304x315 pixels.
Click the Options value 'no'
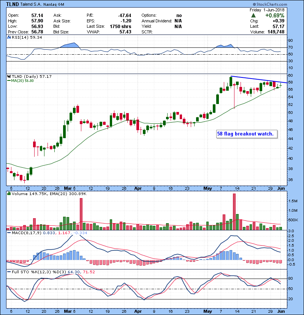(179, 16)
